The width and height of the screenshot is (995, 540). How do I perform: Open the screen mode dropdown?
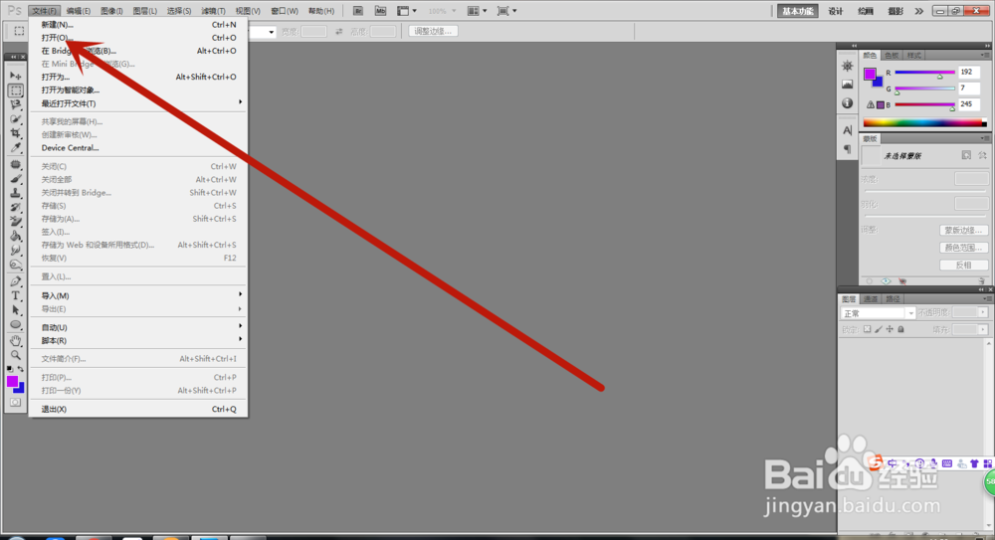pos(506,11)
